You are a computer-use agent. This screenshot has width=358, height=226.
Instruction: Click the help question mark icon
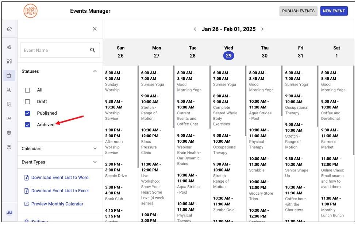tap(9, 147)
